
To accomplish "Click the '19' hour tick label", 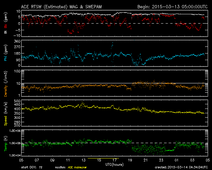I will [x=130, y=160].
